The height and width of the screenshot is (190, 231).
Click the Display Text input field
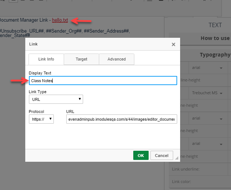pos(103,81)
